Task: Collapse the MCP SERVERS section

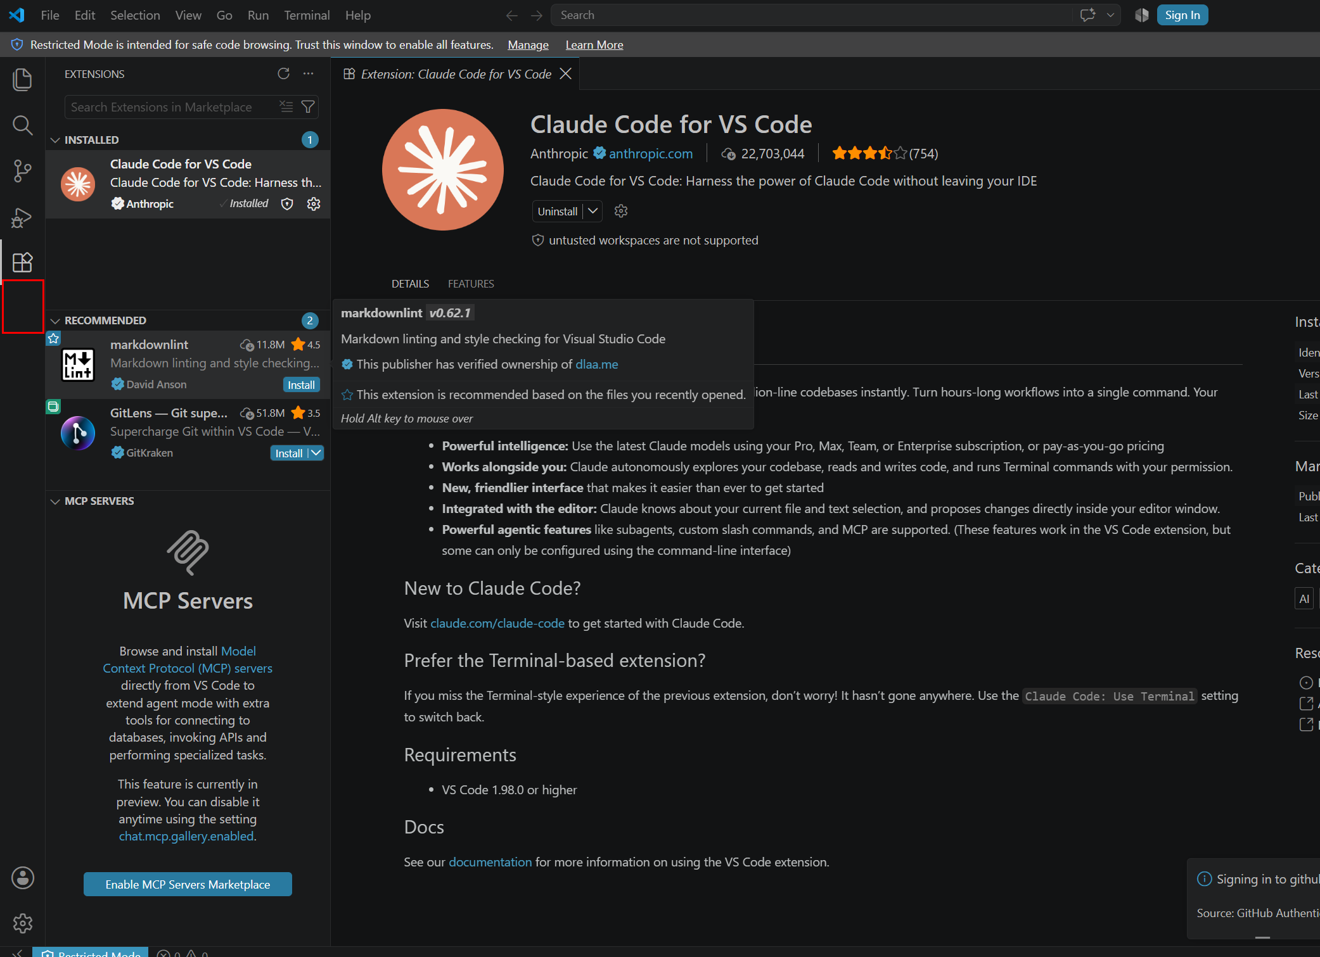Action: click(x=55, y=501)
